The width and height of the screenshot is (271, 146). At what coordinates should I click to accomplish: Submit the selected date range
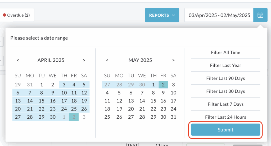point(225,130)
